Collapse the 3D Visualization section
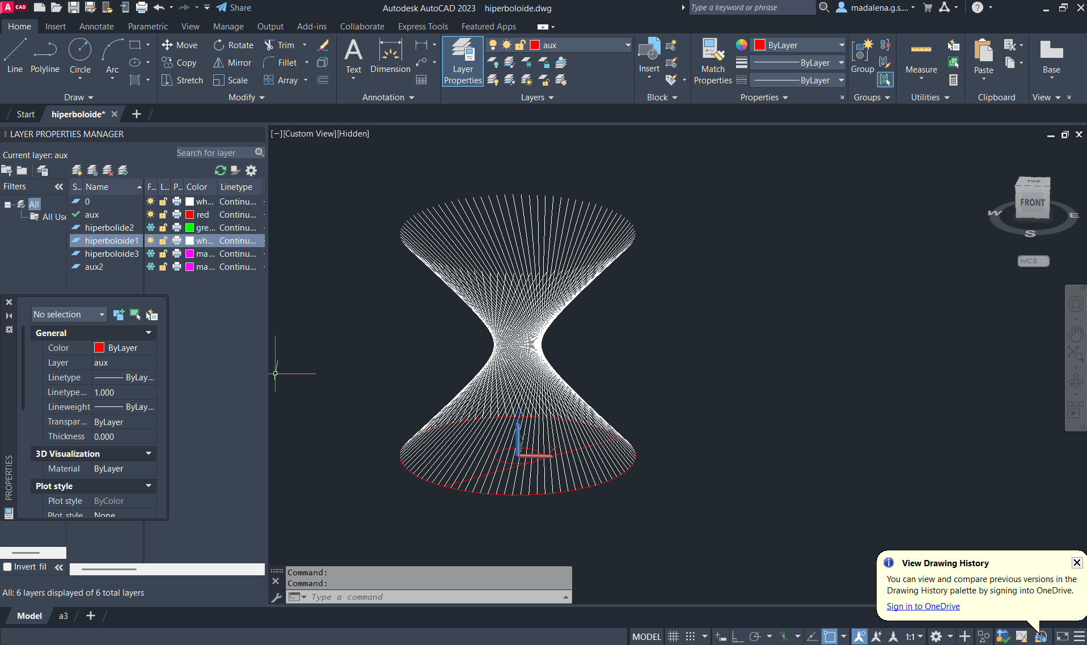 coord(149,453)
